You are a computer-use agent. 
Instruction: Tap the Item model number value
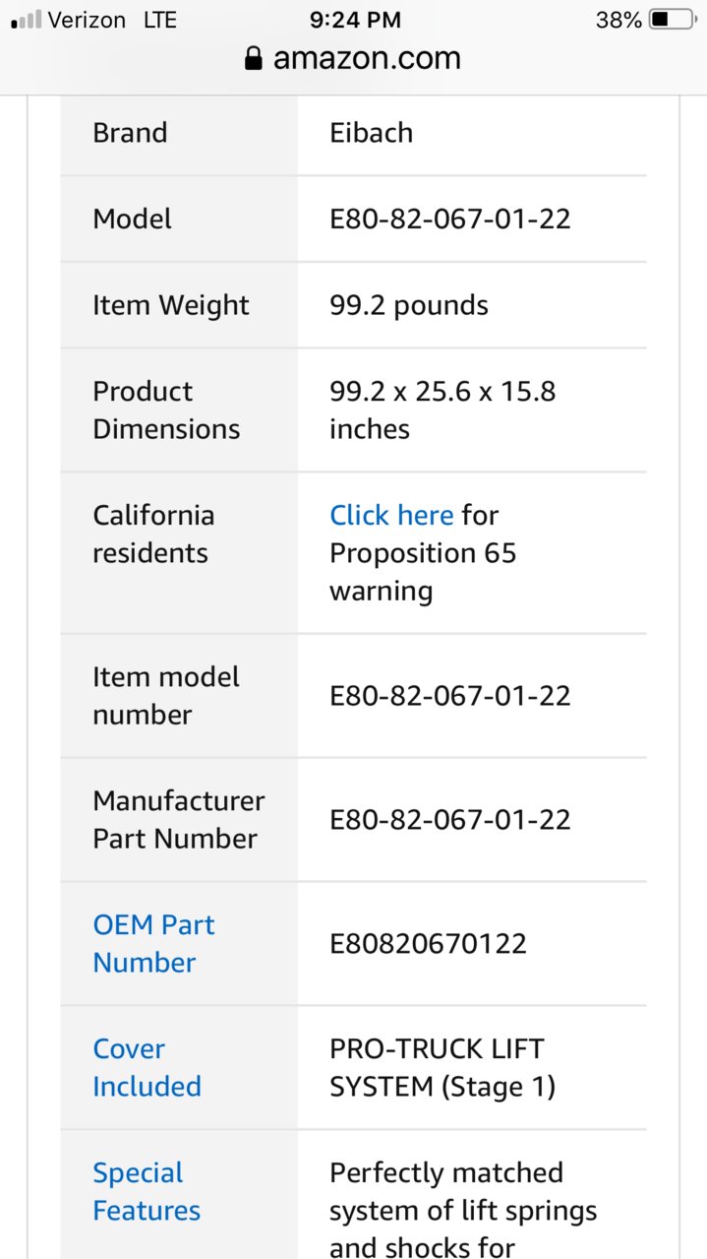click(x=450, y=696)
